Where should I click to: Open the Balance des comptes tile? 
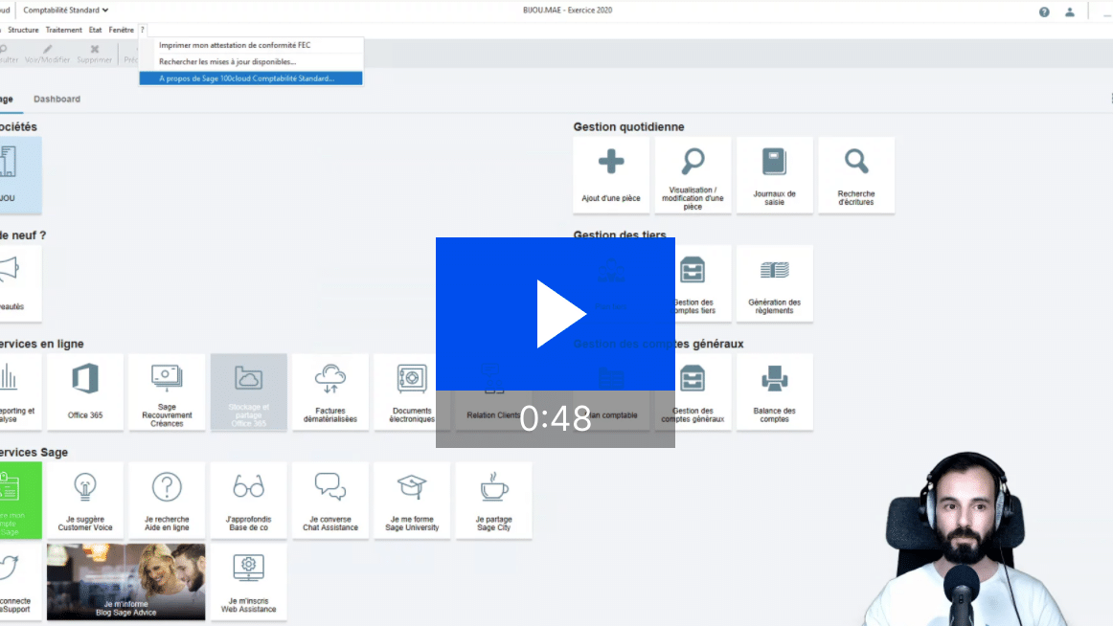[x=775, y=392]
